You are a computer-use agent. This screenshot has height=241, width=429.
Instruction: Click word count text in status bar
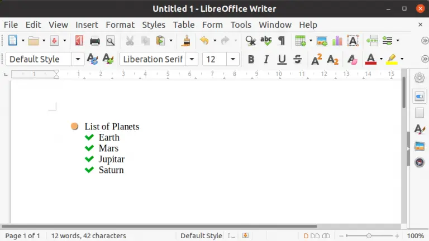(x=88, y=235)
